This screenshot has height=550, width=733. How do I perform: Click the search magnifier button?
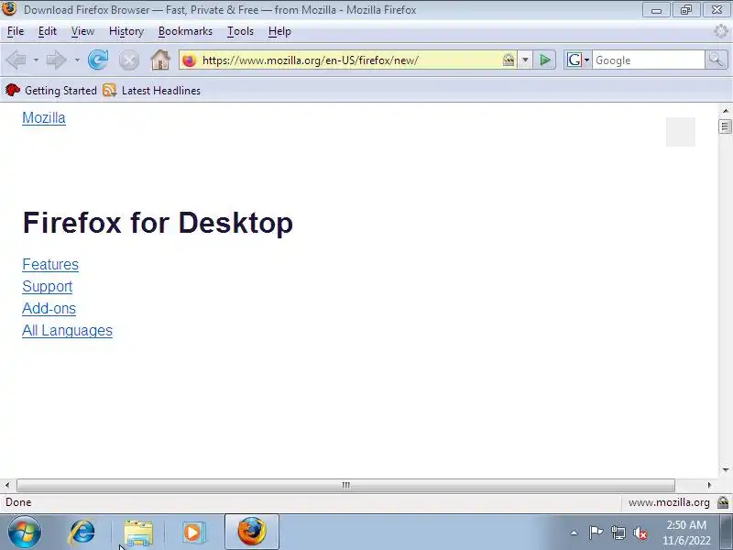click(716, 60)
